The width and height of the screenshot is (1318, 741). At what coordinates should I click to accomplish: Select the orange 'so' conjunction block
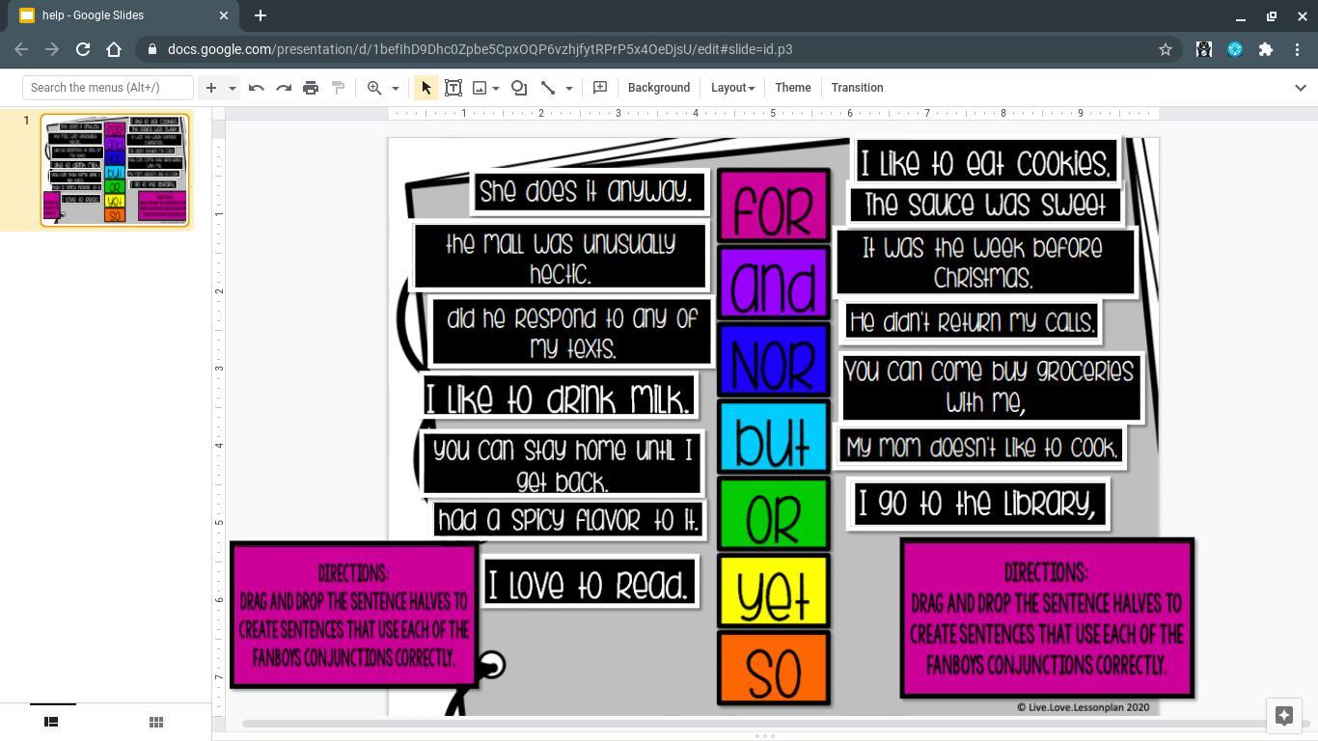tap(773, 669)
